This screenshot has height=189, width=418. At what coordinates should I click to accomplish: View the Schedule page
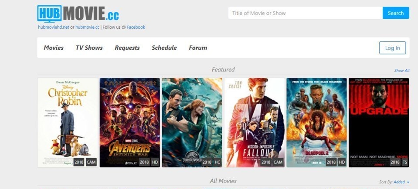point(164,47)
